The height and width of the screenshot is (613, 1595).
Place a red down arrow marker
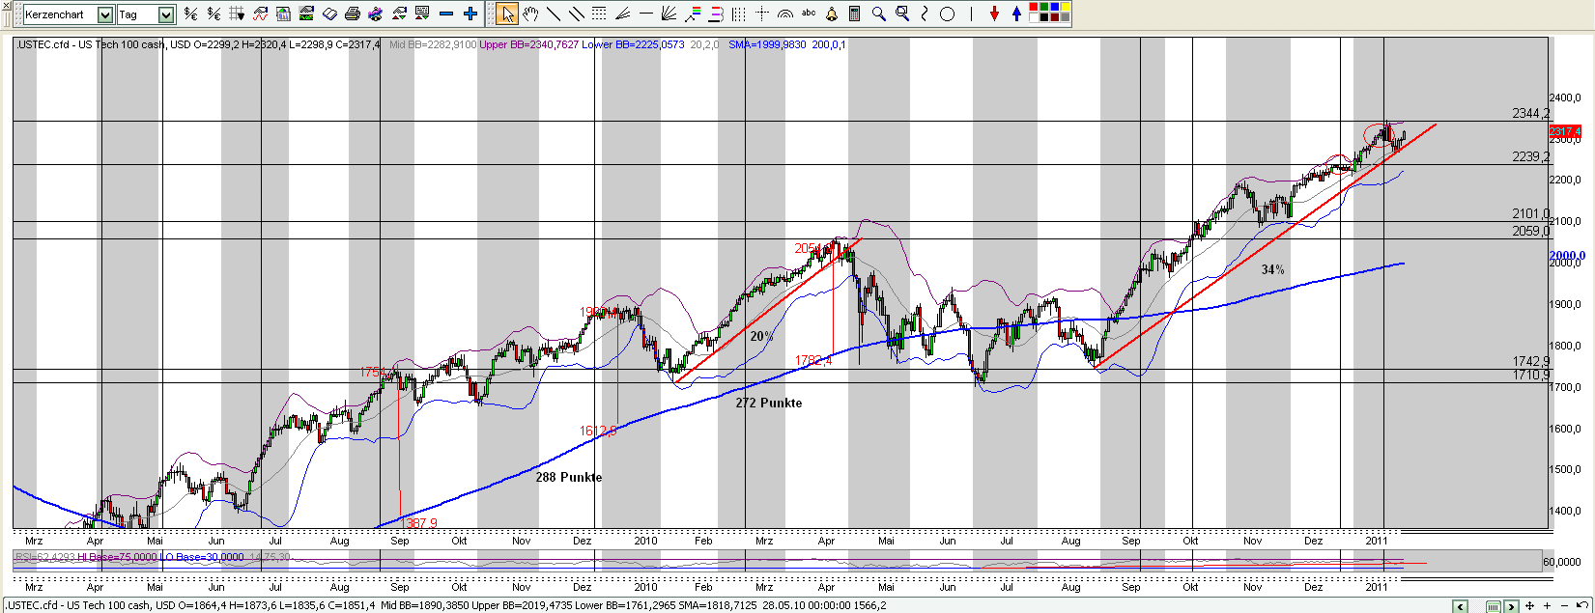994,14
